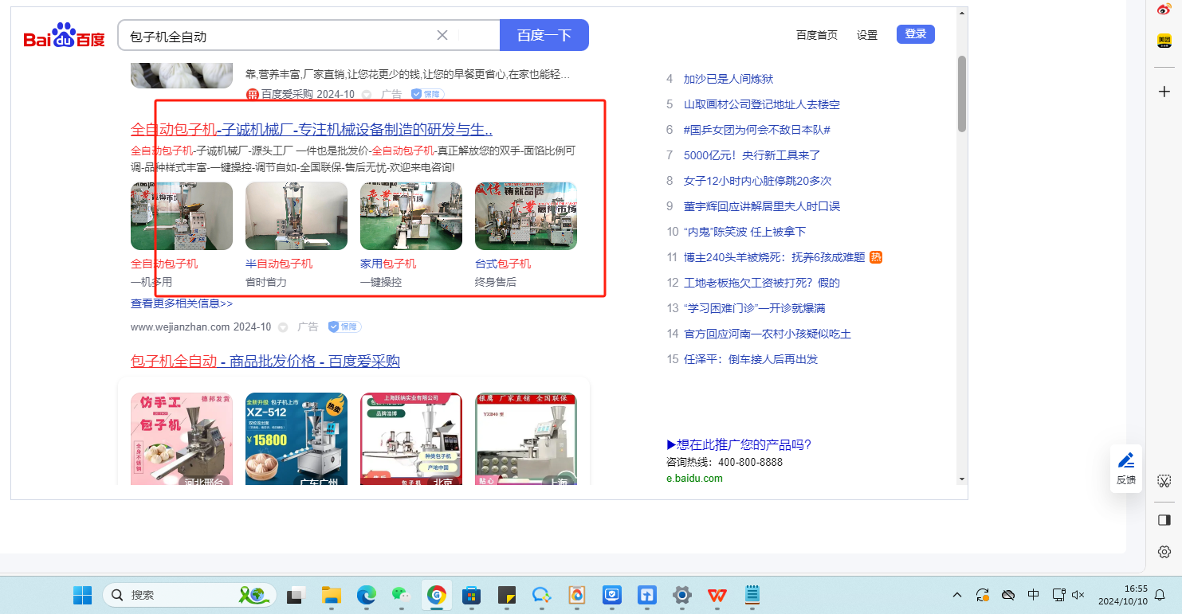The image size is (1182, 614).
Task: Open the 设置 settings menu
Action: pos(867,35)
